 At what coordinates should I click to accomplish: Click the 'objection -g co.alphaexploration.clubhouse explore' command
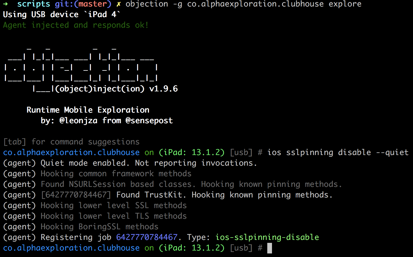pos(243,4)
